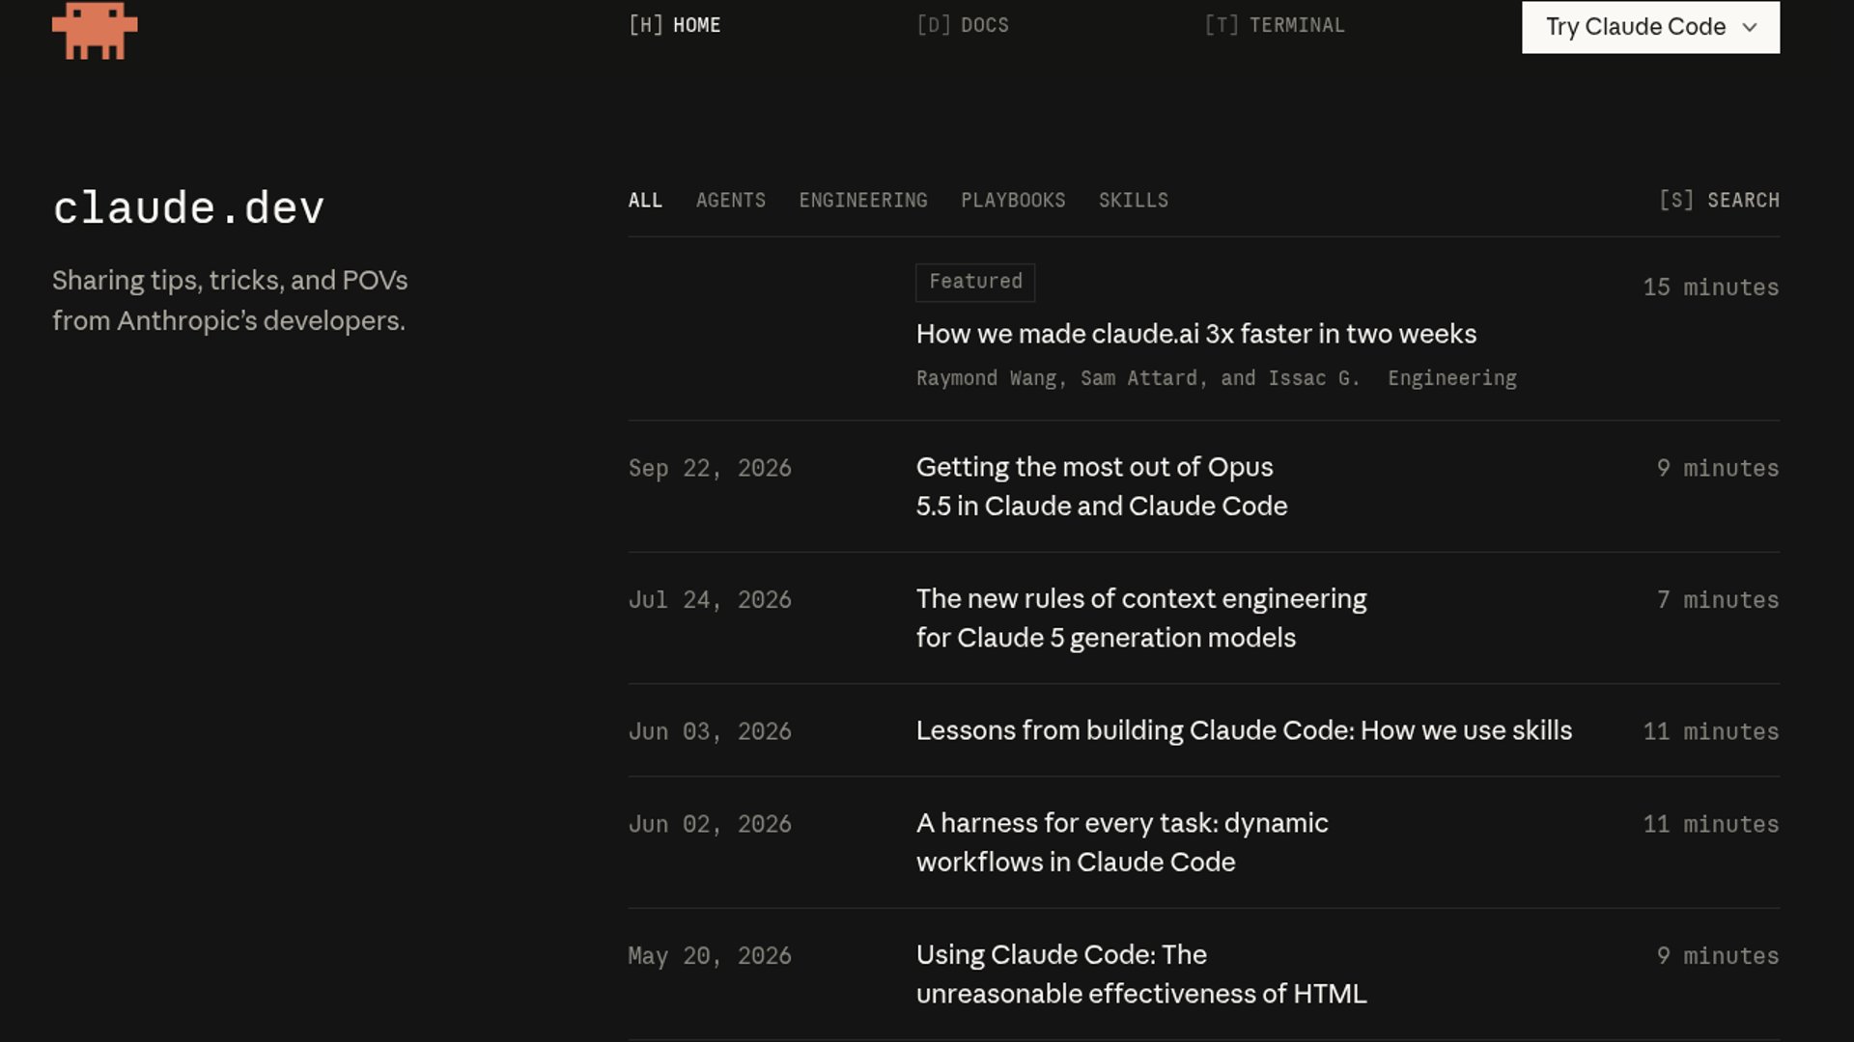Open Lessons from building Claude Code article
The image size is (1854, 1042).
1244,730
